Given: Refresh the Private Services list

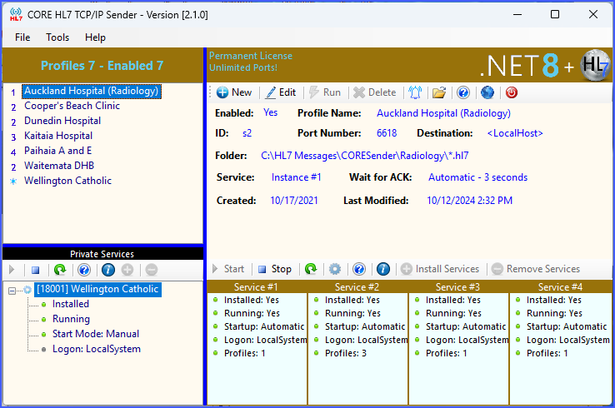Looking at the screenshot, I should [x=60, y=270].
